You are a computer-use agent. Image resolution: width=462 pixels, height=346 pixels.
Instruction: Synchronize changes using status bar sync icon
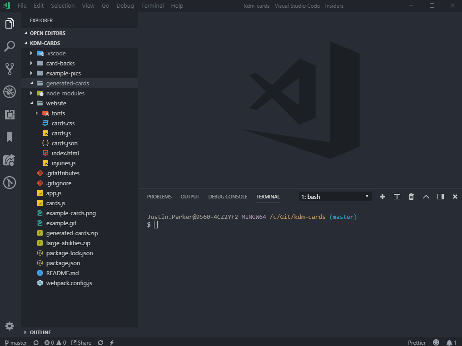pyautogui.click(x=36, y=342)
